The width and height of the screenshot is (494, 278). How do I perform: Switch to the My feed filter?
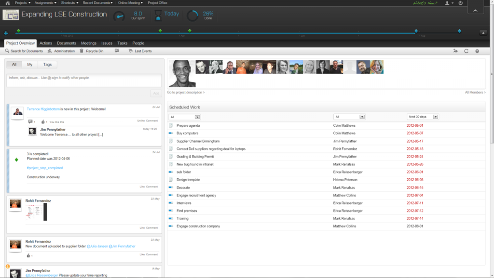pyautogui.click(x=29, y=64)
